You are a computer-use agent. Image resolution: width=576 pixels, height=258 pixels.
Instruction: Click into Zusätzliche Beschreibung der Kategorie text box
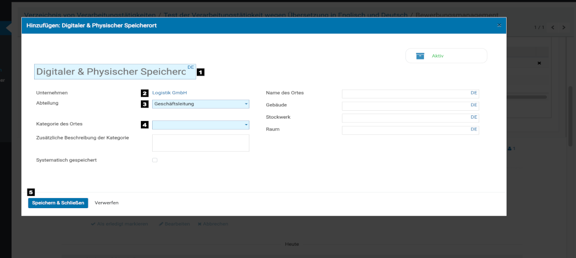[x=200, y=143]
